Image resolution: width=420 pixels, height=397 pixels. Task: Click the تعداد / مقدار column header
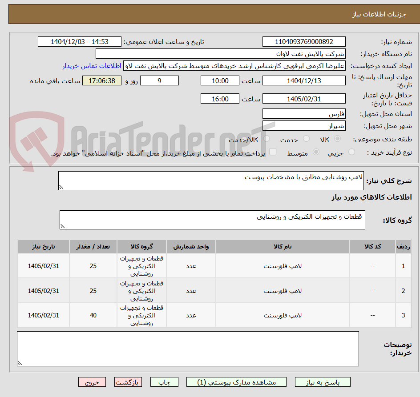93,247
